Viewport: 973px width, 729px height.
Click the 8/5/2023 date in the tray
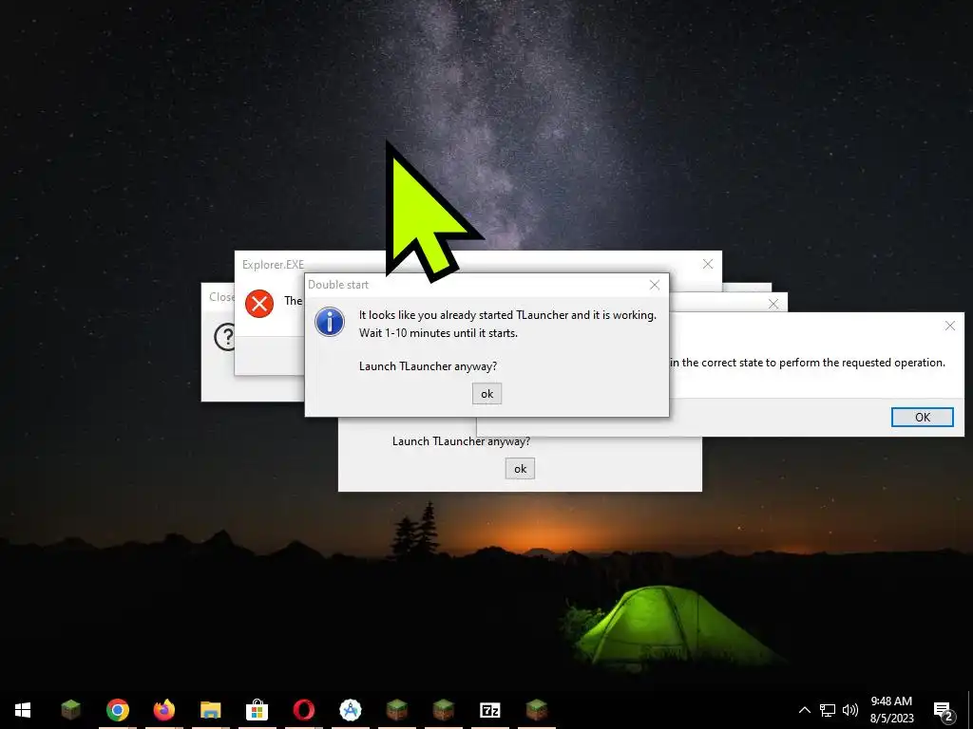tap(891, 719)
